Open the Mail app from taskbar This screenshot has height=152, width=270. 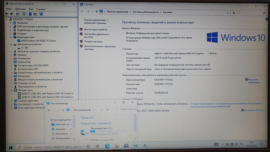coord(126,146)
